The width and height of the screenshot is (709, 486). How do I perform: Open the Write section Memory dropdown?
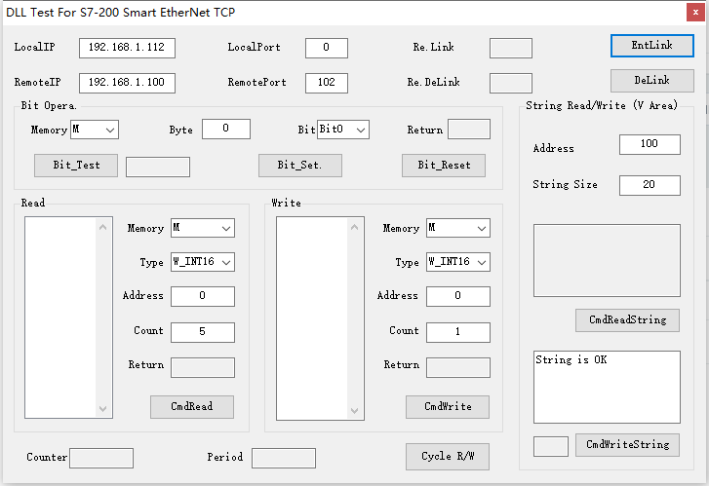pyautogui.click(x=457, y=228)
